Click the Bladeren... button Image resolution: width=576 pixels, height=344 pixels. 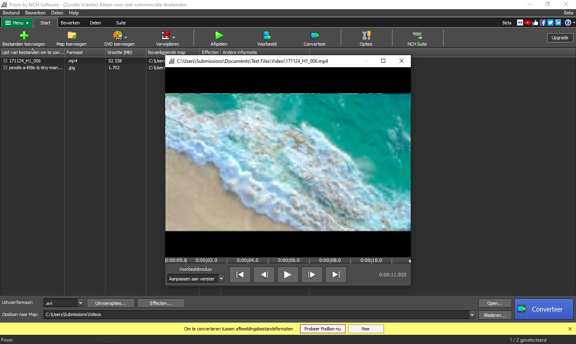click(495, 315)
